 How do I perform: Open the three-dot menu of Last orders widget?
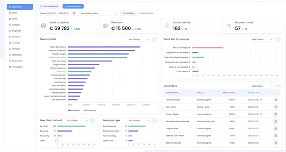pos(278,86)
